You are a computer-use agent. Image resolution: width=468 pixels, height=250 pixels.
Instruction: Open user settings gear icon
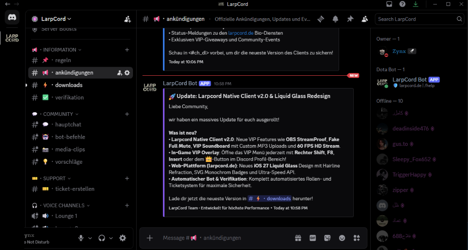pyautogui.click(x=122, y=238)
